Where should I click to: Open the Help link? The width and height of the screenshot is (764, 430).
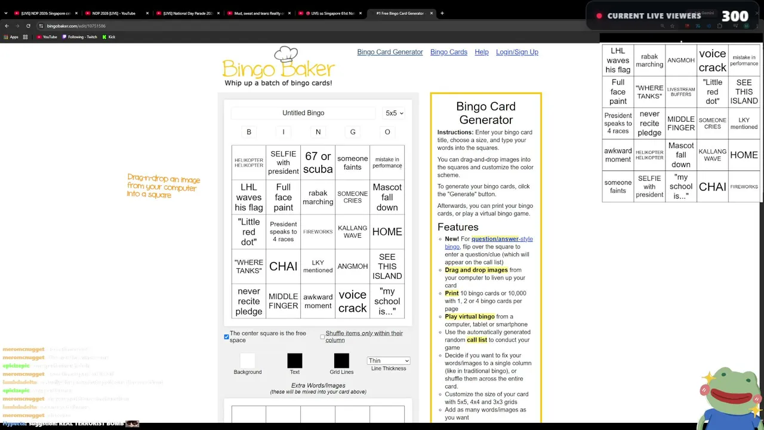point(482,52)
